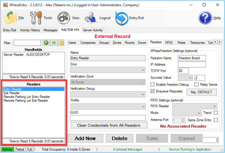Viewport: 225px width, 153px height.
Task: Click Clear Credentials from All Readers
Action: coord(109,125)
